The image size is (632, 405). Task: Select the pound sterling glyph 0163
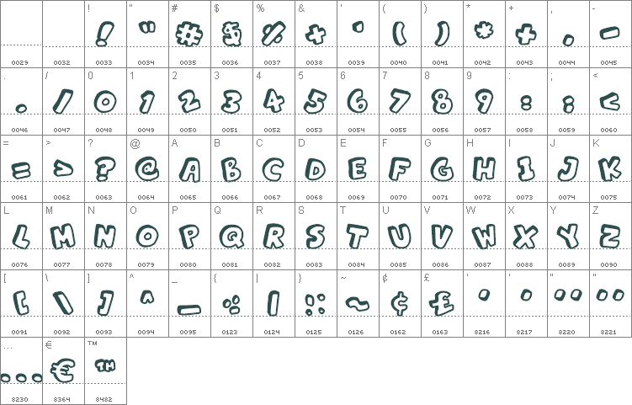pos(441,304)
